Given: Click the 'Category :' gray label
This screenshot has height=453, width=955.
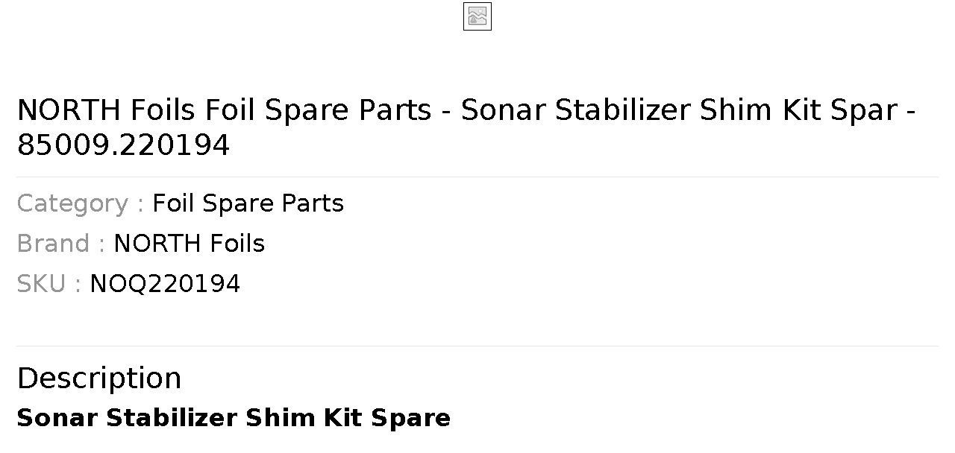Looking at the screenshot, I should click(81, 203).
